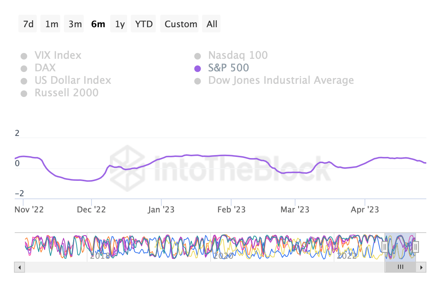The height and width of the screenshot is (294, 441).
Task: Click the left navigator resize handle
Action: click(x=384, y=247)
